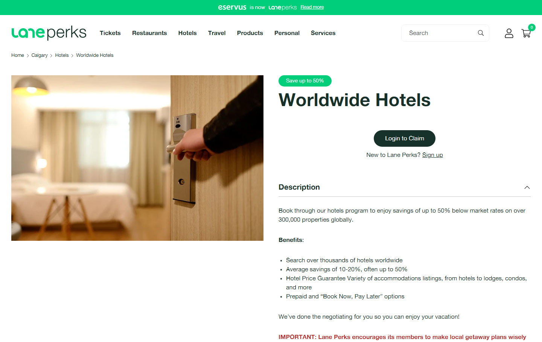The height and width of the screenshot is (342, 542).
Task: Open the Services navigation item
Action: (323, 33)
